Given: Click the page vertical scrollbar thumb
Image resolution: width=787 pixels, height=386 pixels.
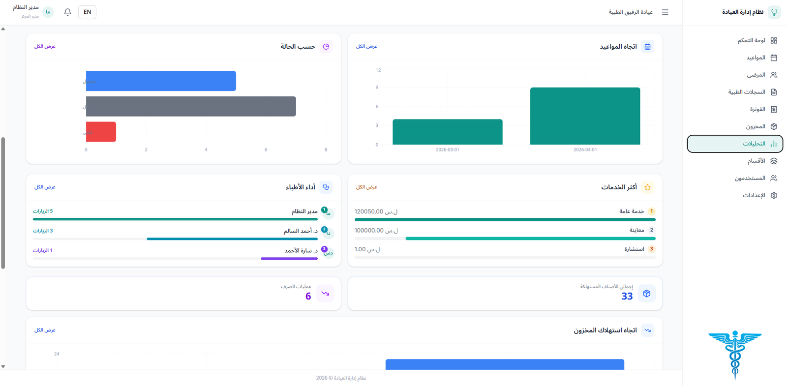Looking at the screenshot, I should [x=3, y=203].
